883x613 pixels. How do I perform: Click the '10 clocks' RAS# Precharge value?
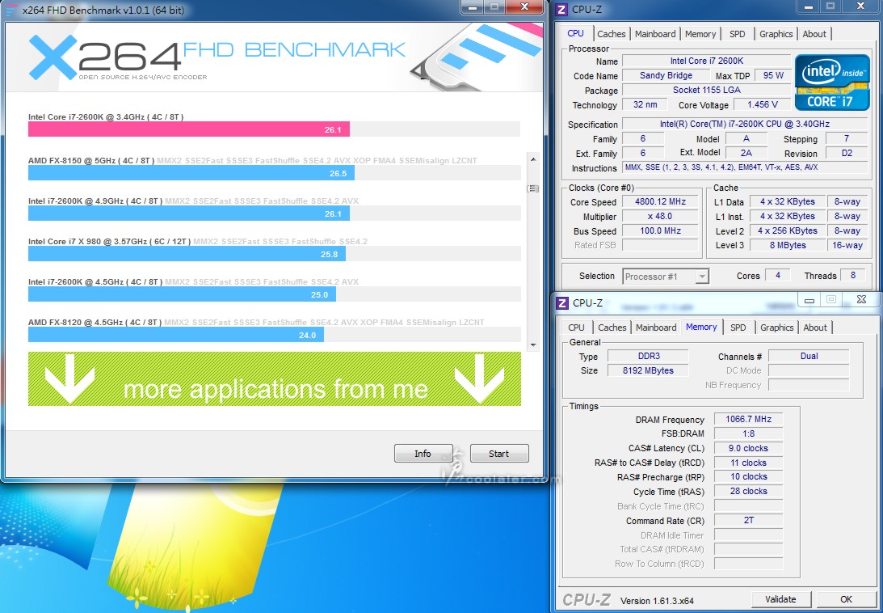tap(748, 477)
